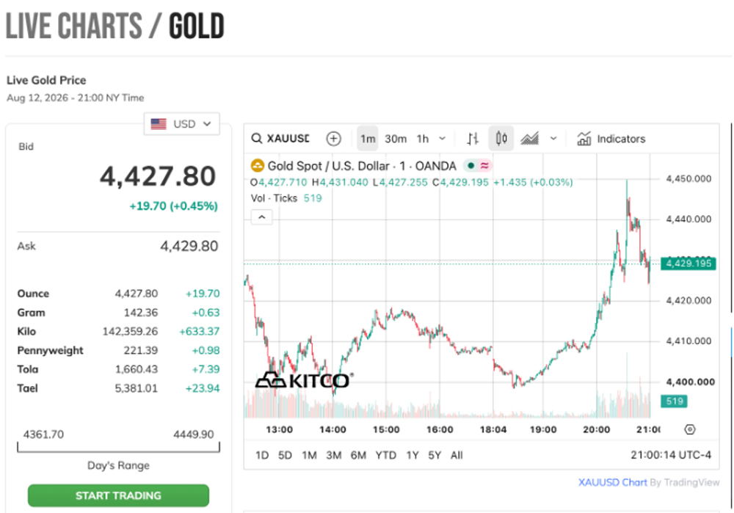
Task: Open chart settings gear near time axis
Action: point(689,429)
